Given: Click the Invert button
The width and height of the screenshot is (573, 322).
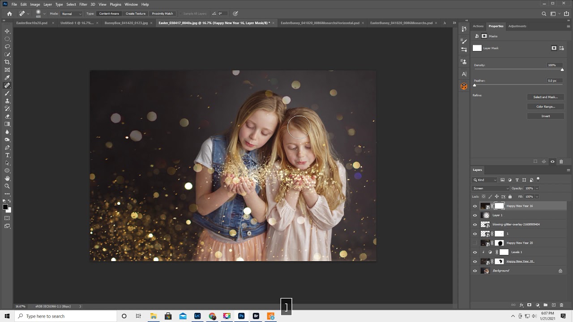Looking at the screenshot, I should 545,116.
